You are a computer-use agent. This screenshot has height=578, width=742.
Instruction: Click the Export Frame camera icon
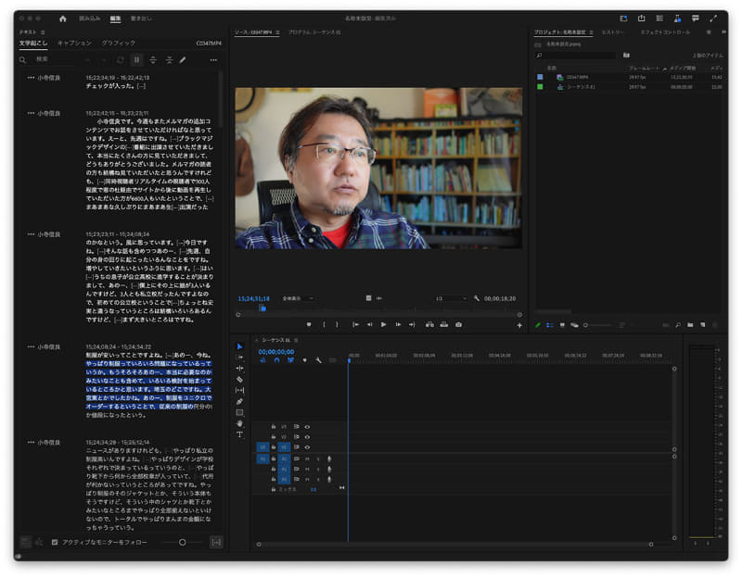(x=458, y=324)
